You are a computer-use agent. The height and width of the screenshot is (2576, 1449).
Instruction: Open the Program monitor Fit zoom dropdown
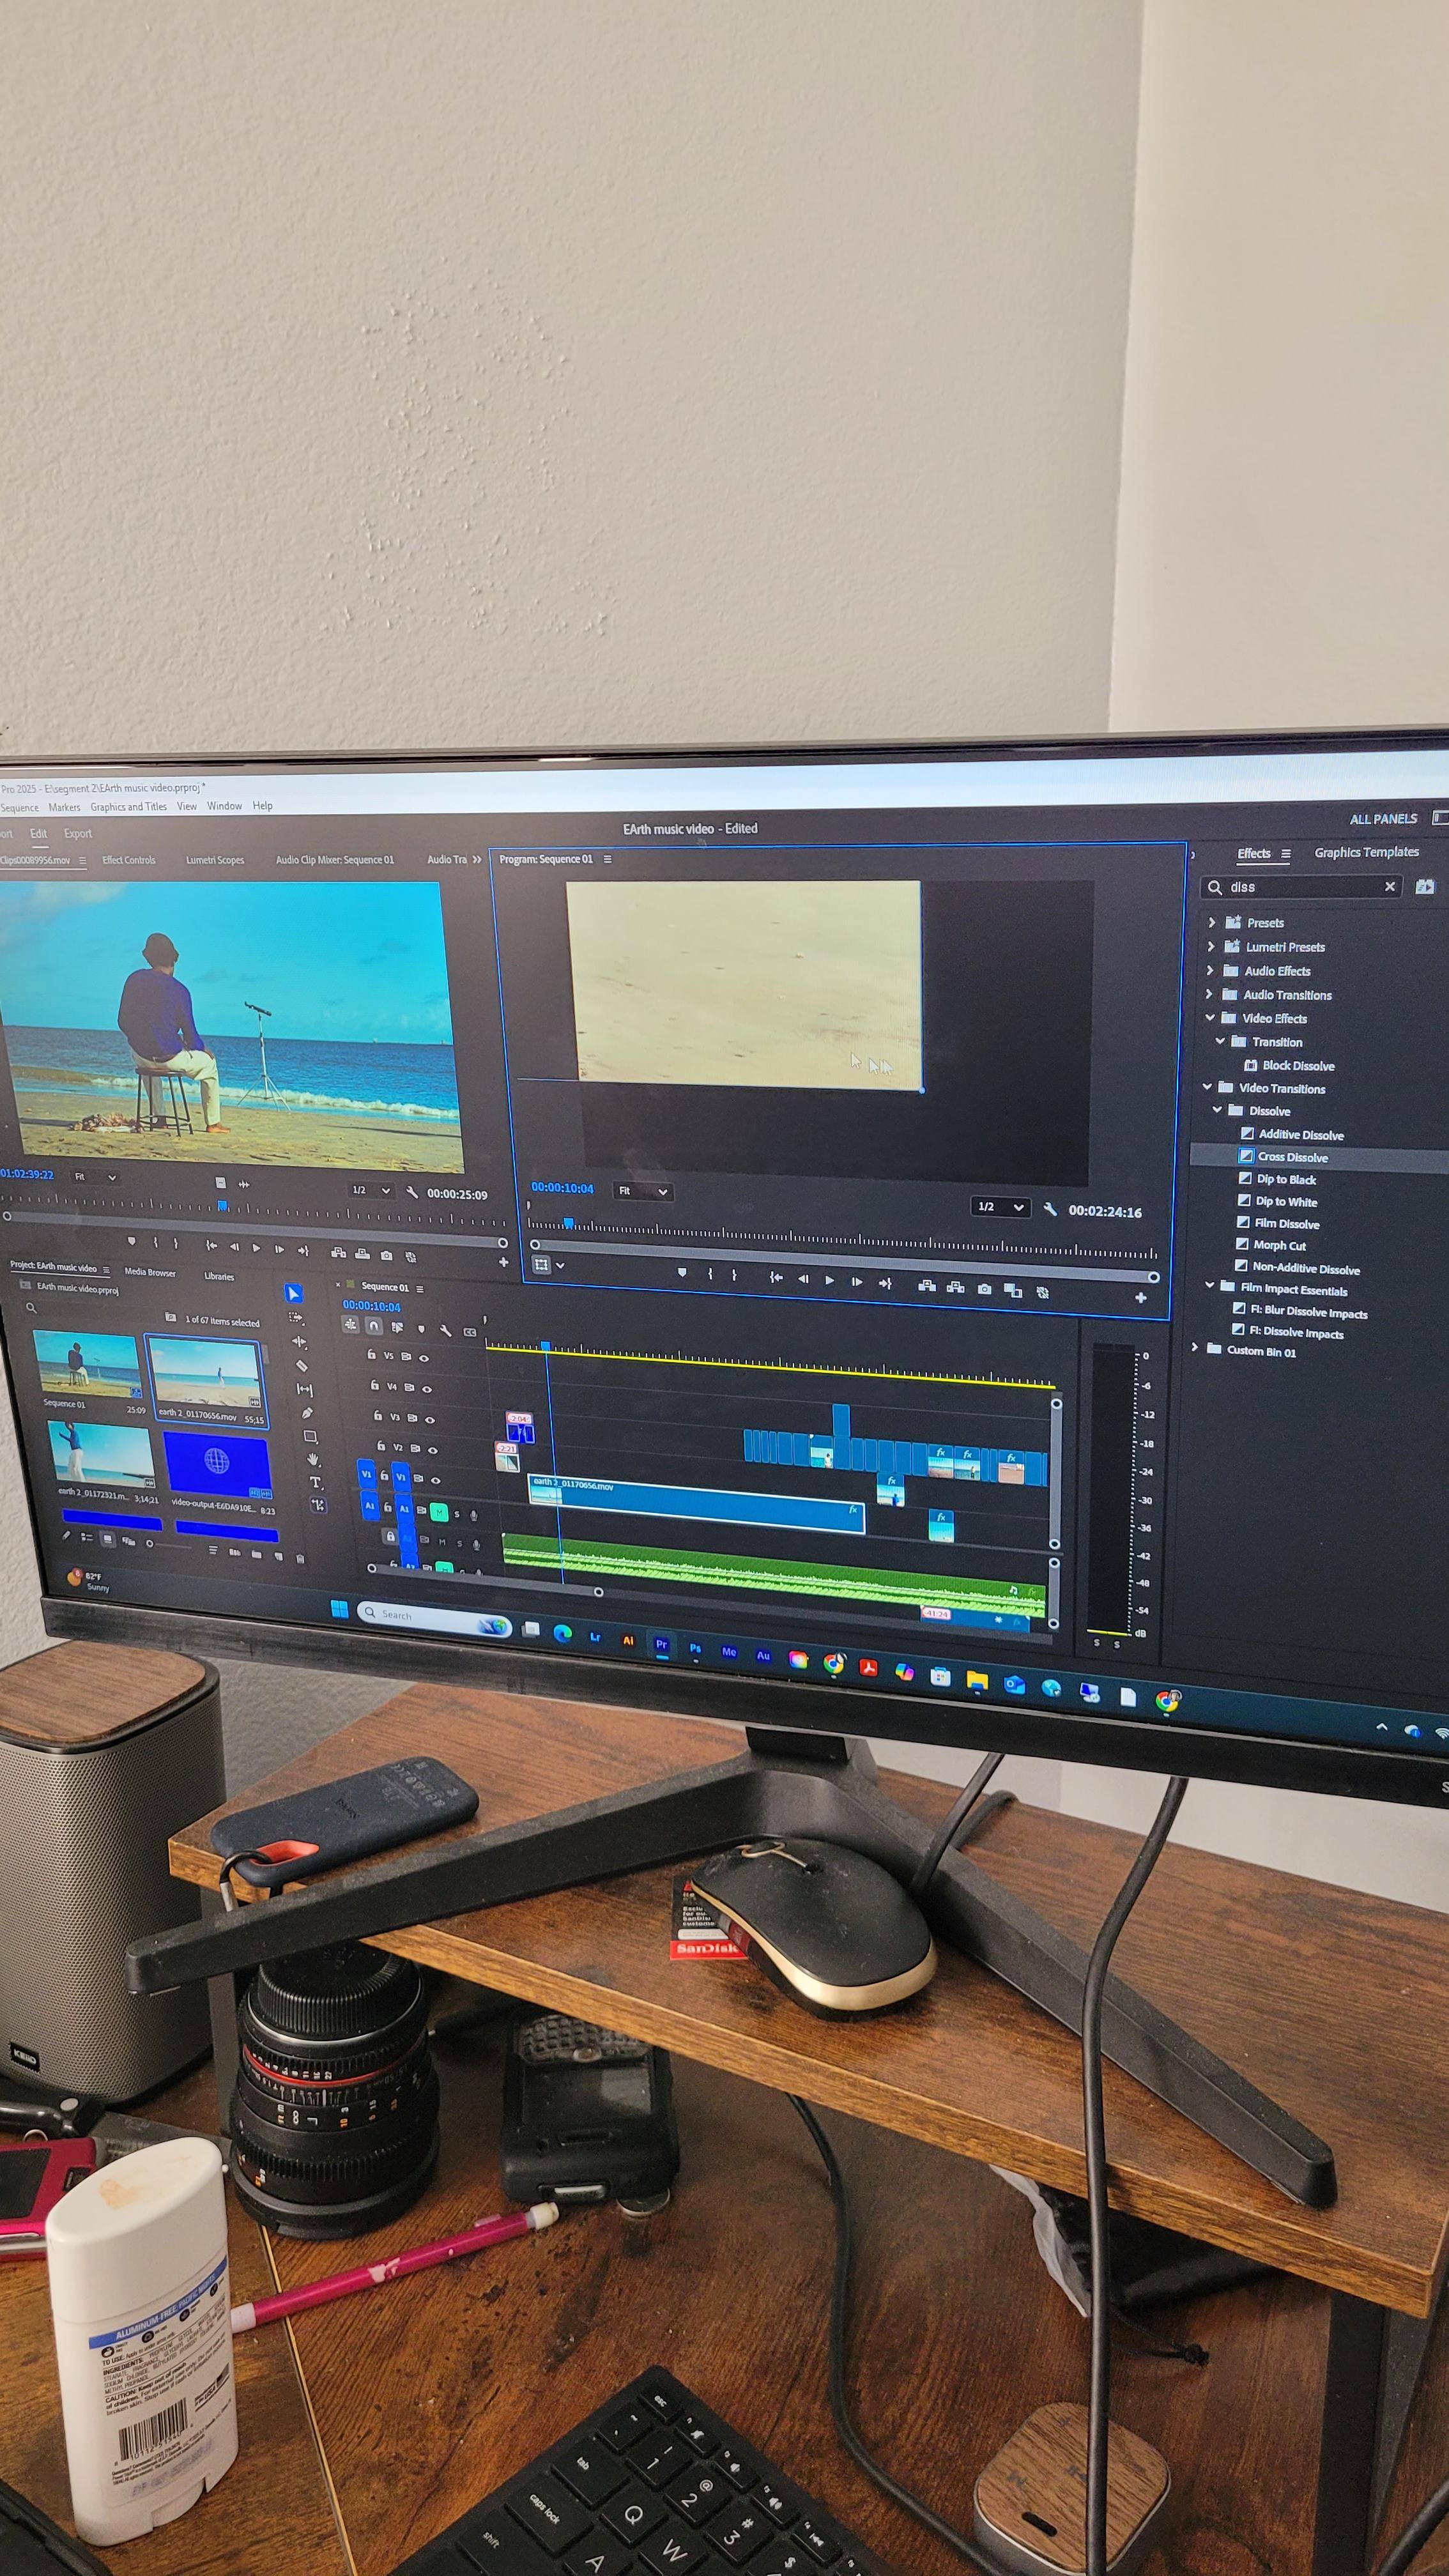pyautogui.click(x=643, y=1191)
